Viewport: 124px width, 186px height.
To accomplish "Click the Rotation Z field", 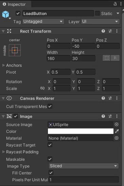I will point(111,81).
